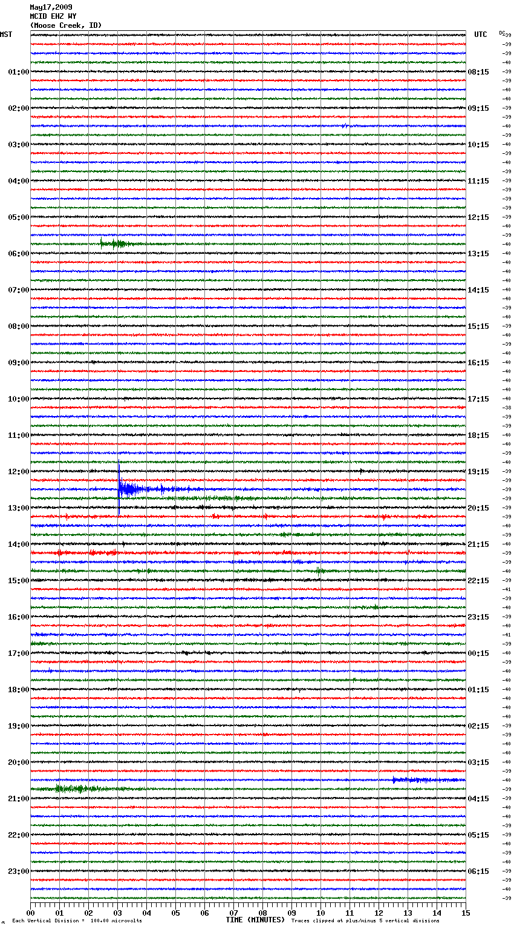Pick the 14:00 MST time label

(x=19, y=544)
